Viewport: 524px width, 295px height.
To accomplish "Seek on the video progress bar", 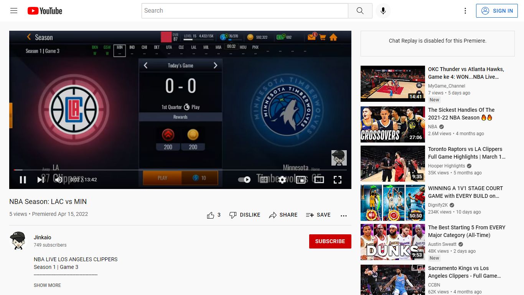I will click(x=180, y=170).
